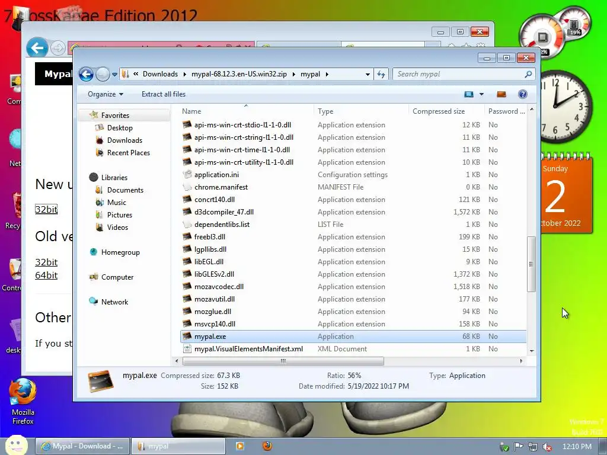Click the horizontal scrollbar in file list
The height and width of the screenshot is (455, 607).
tap(283, 361)
